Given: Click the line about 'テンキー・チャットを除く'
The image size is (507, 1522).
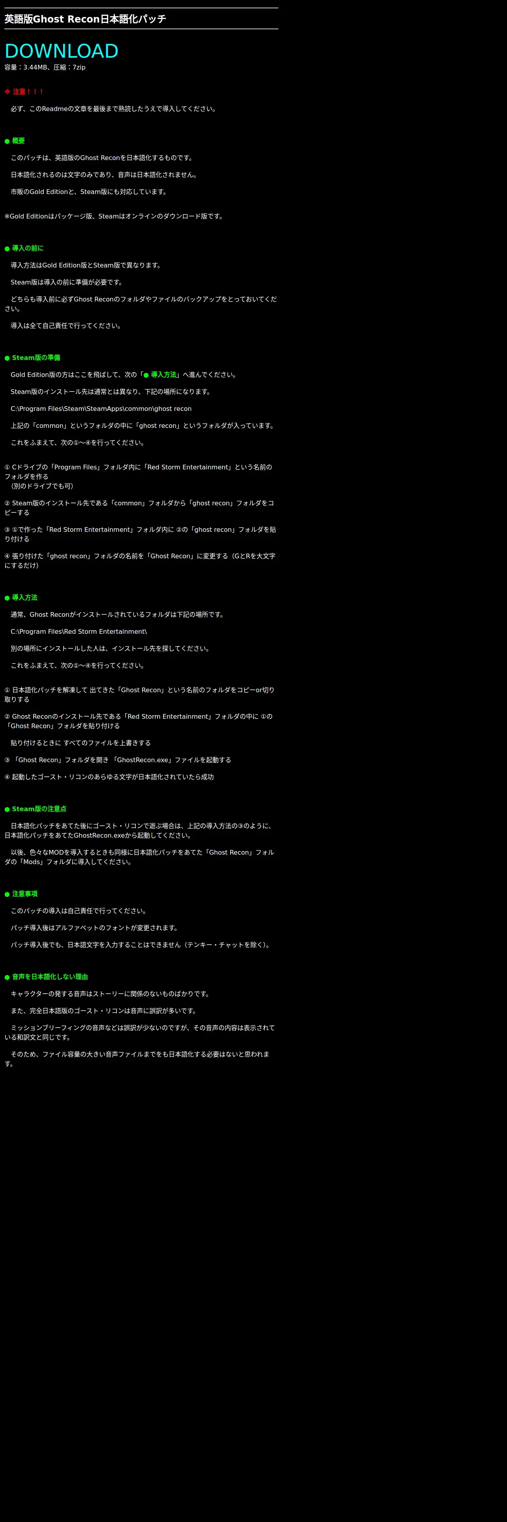Looking at the screenshot, I should 142,946.
